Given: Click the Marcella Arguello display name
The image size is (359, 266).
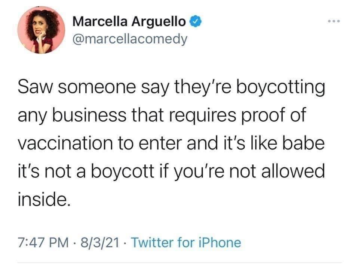Looking at the screenshot, I should click(129, 22).
